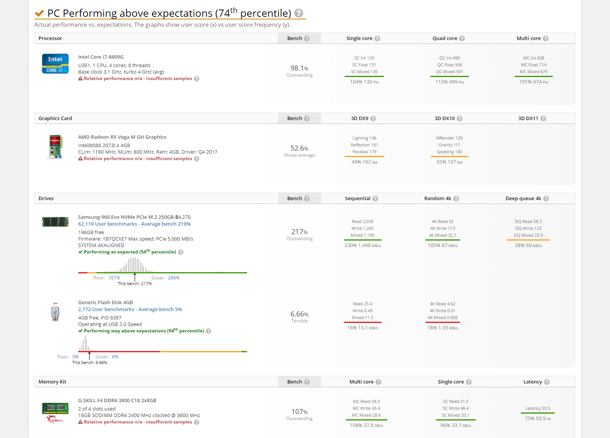This screenshot has height=438, width=610.
Task: Click flash disk way above expectations status
Action: [144, 331]
